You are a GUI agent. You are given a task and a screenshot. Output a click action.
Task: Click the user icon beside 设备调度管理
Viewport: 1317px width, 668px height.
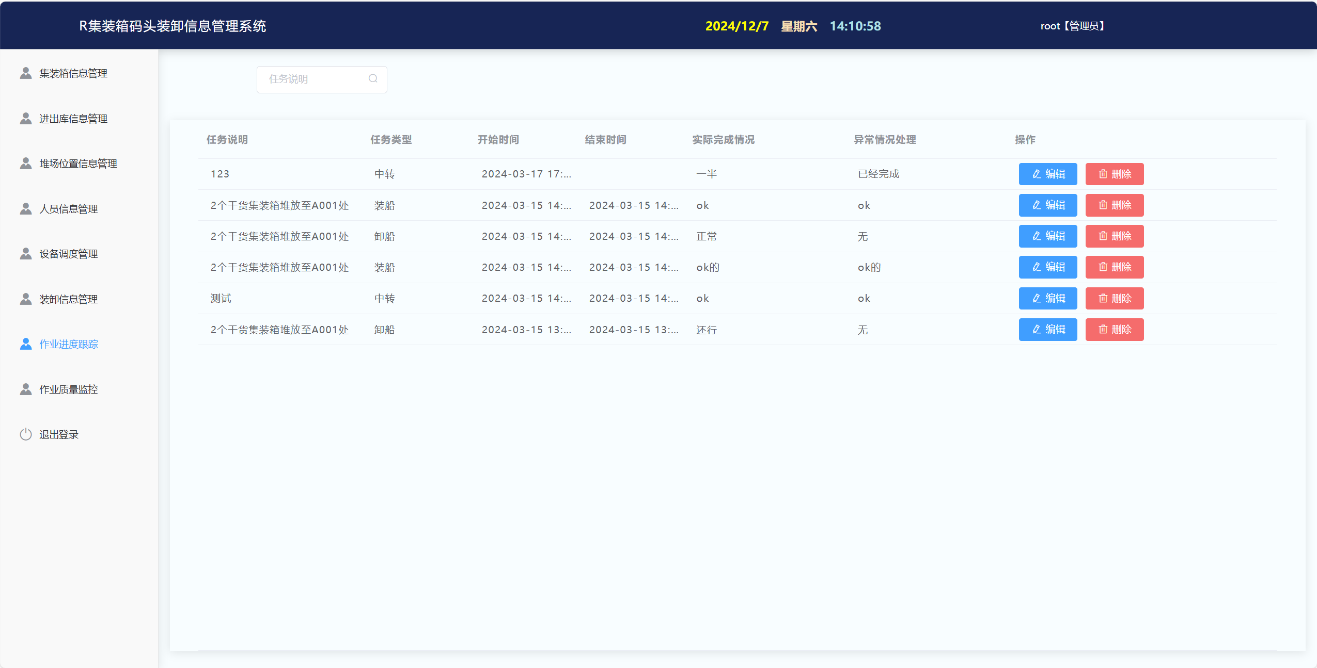[x=26, y=254]
